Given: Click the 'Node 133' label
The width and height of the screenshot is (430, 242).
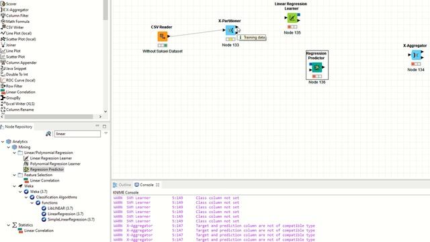Looking at the screenshot, I should [230, 45].
